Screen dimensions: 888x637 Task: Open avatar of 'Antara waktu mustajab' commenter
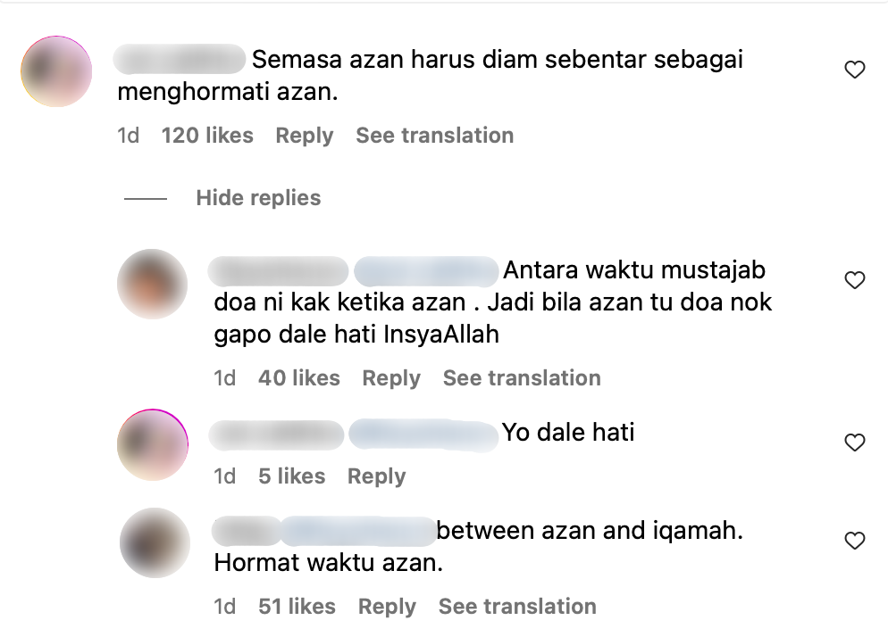[153, 284]
